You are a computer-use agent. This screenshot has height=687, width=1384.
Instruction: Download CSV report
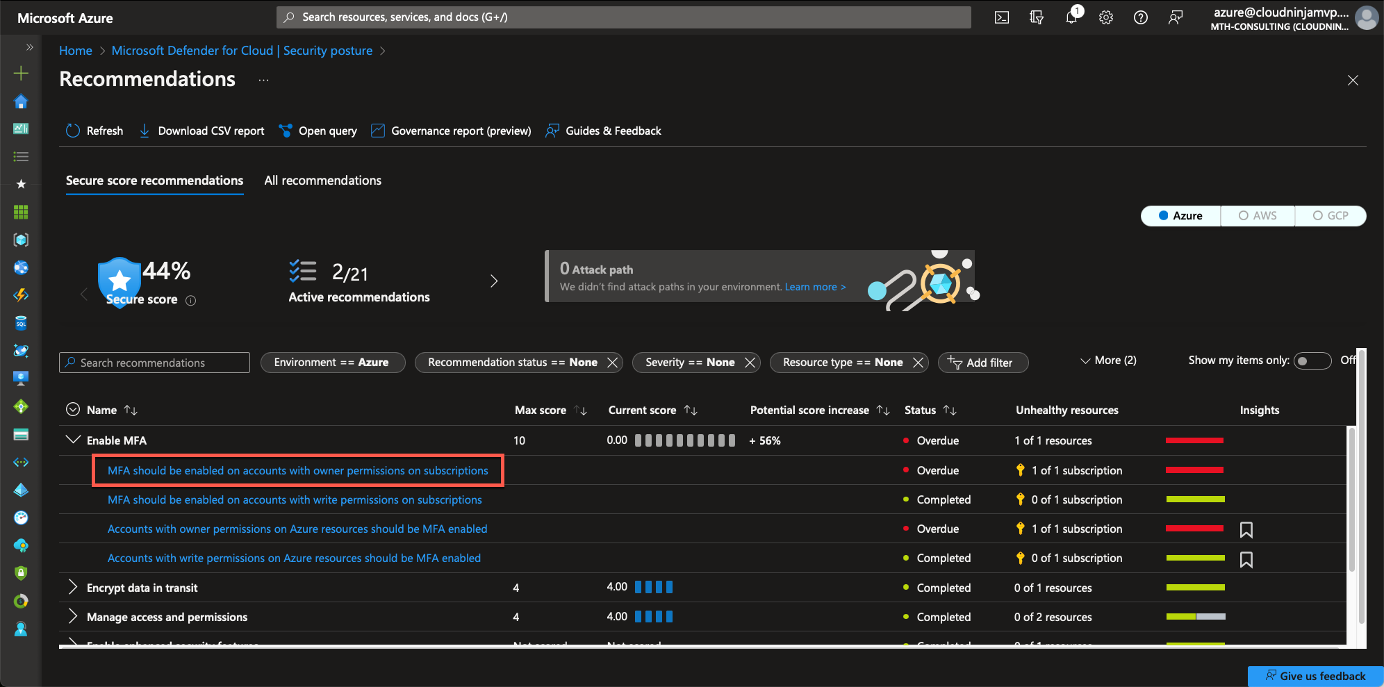[x=201, y=131]
